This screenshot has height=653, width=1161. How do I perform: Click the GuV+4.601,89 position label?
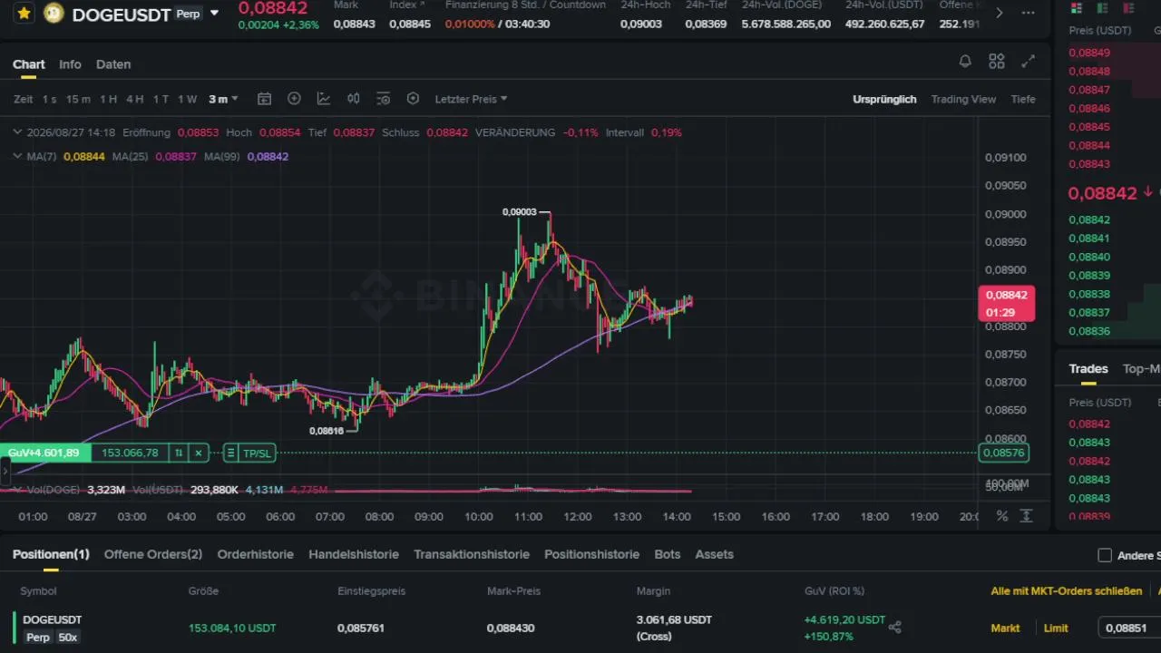pyautogui.click(x=44, y=453)
